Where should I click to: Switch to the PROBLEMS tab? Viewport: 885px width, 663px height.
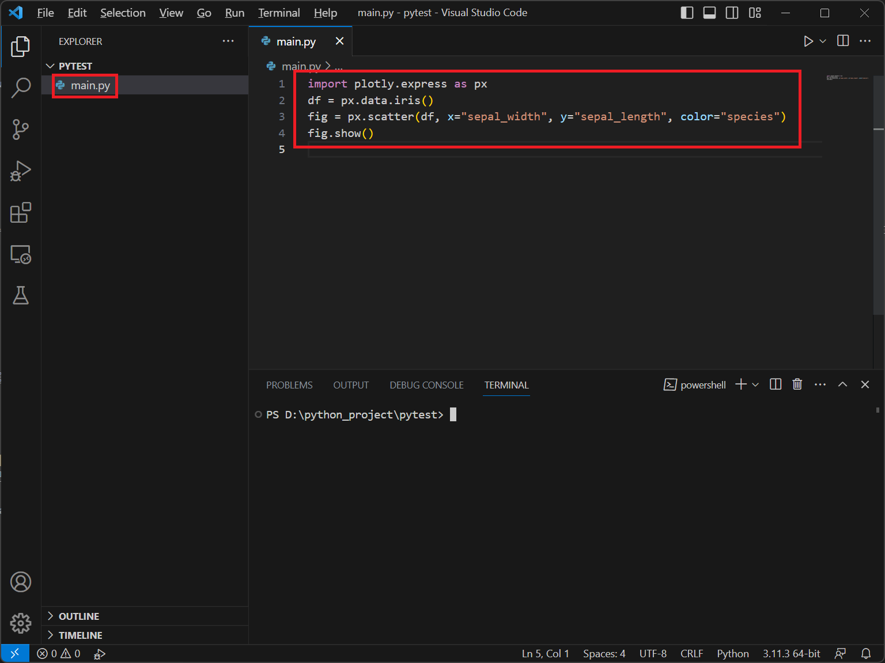coord(289,385)
